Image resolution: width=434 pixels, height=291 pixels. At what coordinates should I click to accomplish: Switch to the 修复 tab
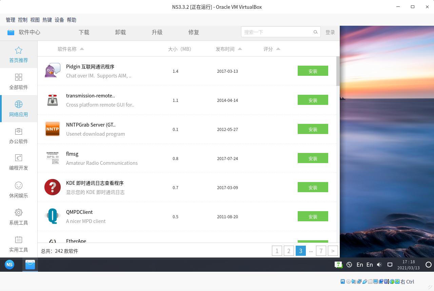[194, 32]
